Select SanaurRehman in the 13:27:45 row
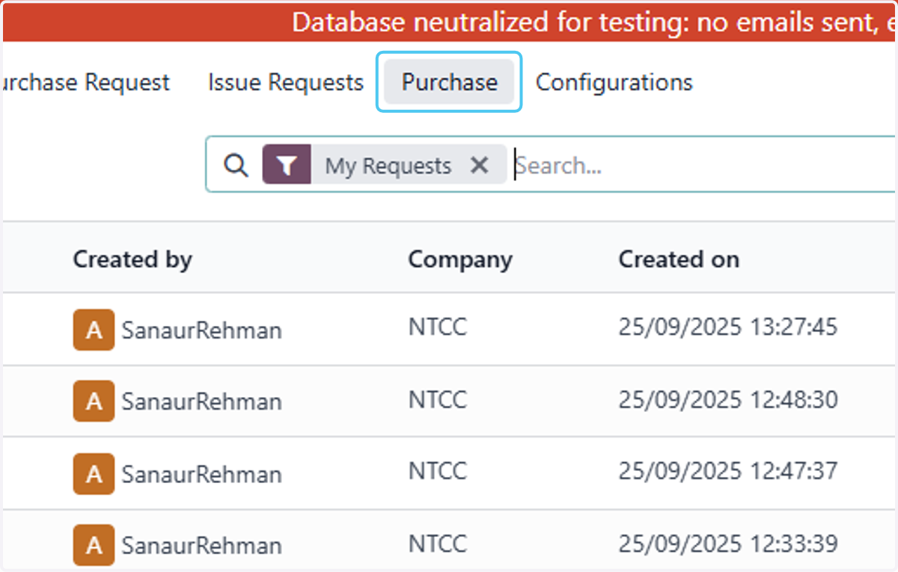The width and height of the screenshot is (898, 572). [202, 330]
